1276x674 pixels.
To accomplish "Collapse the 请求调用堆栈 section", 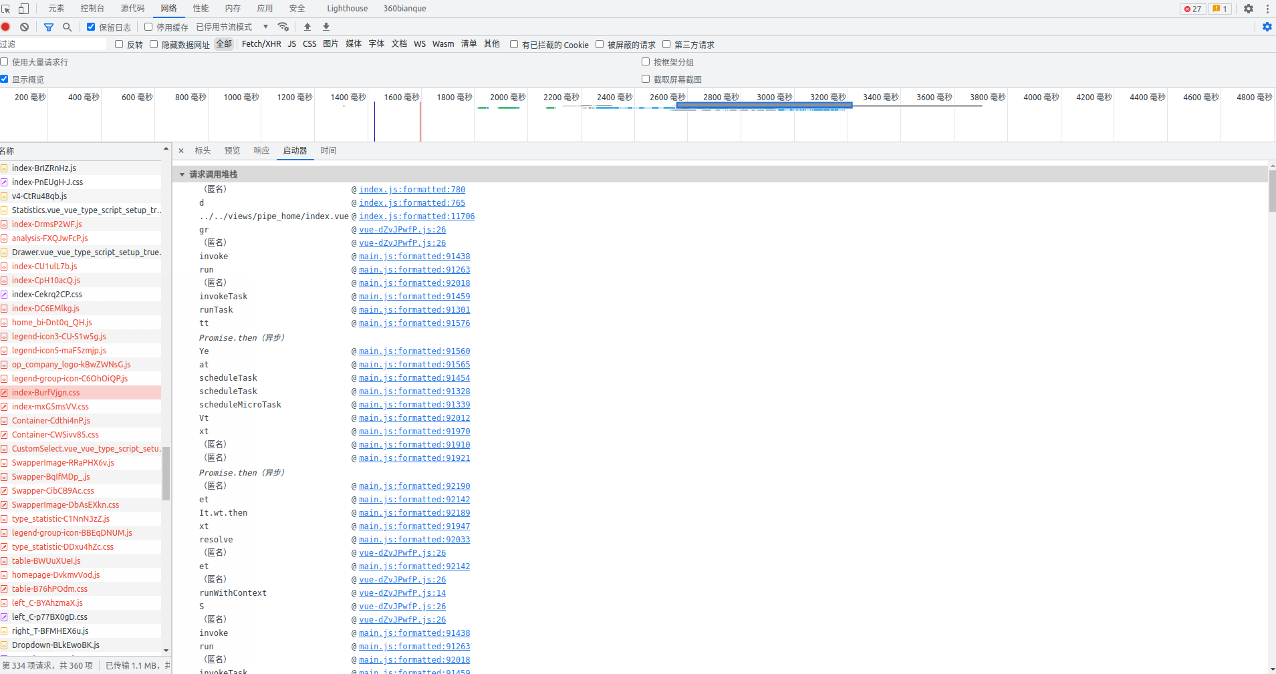I will 182,174.
